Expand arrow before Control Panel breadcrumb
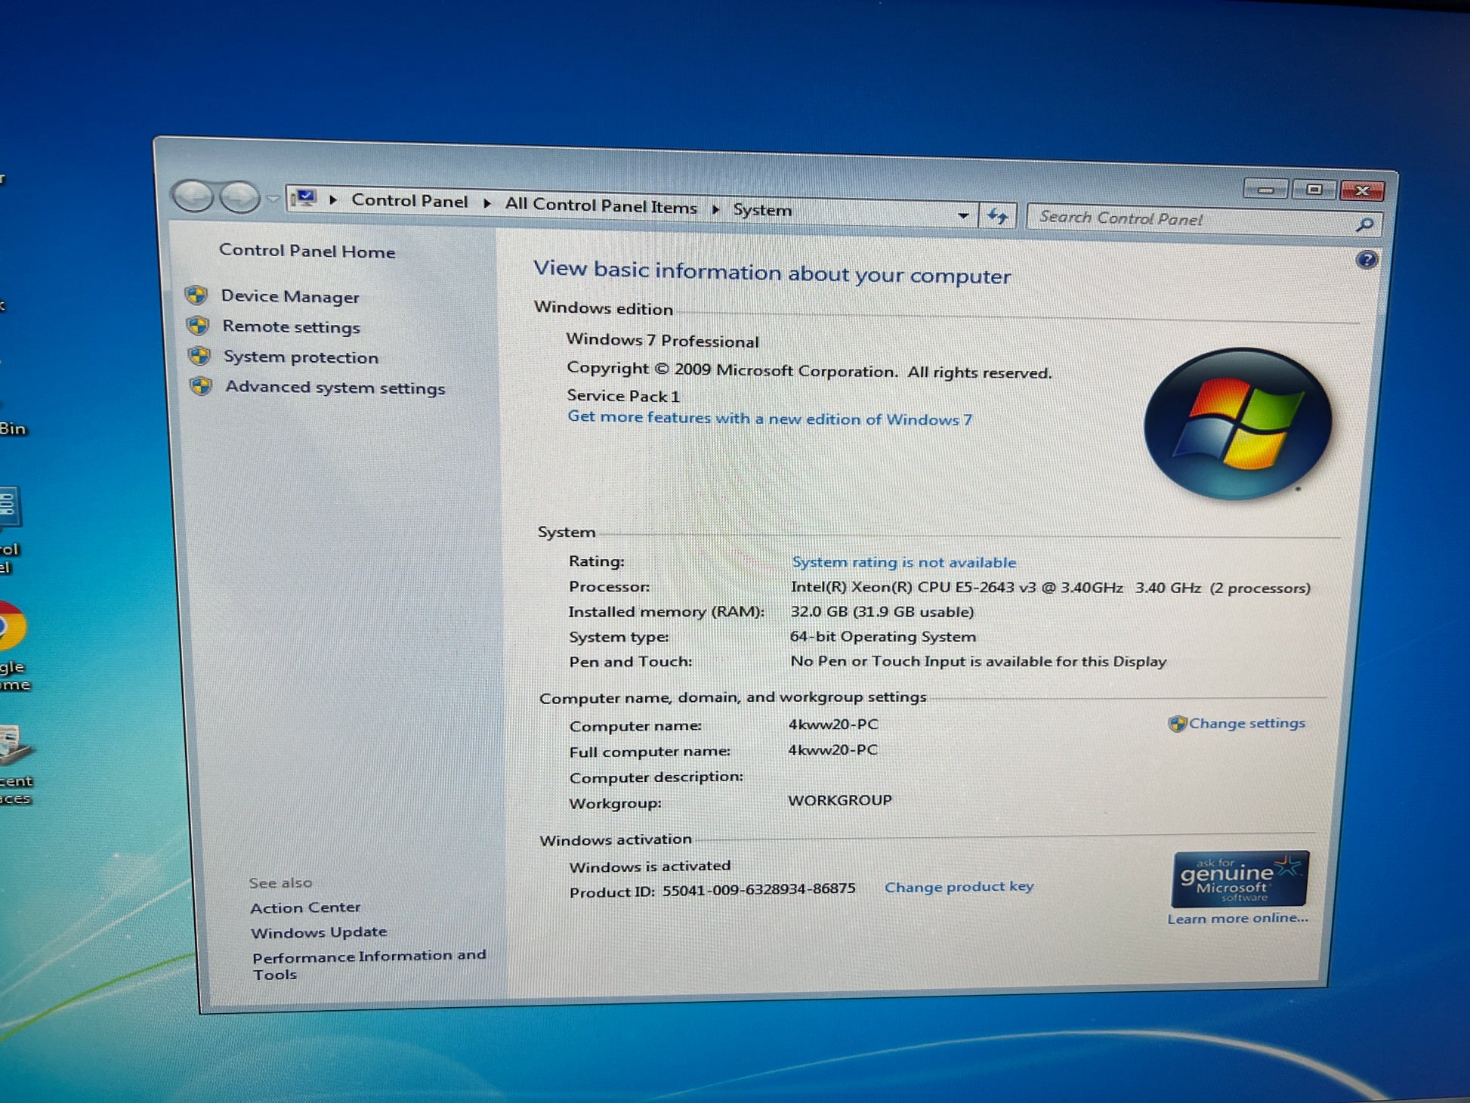Image resolution: width=1470 pixels, height=1103 pixels. point(332,200)
